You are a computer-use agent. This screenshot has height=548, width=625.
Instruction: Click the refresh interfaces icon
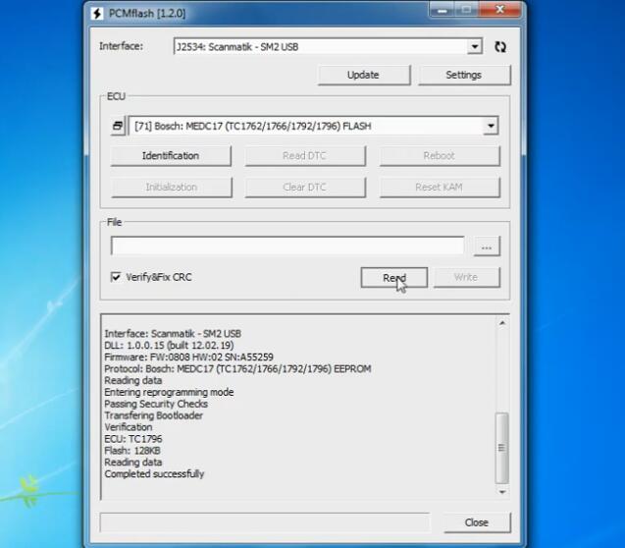click(500, 47)
